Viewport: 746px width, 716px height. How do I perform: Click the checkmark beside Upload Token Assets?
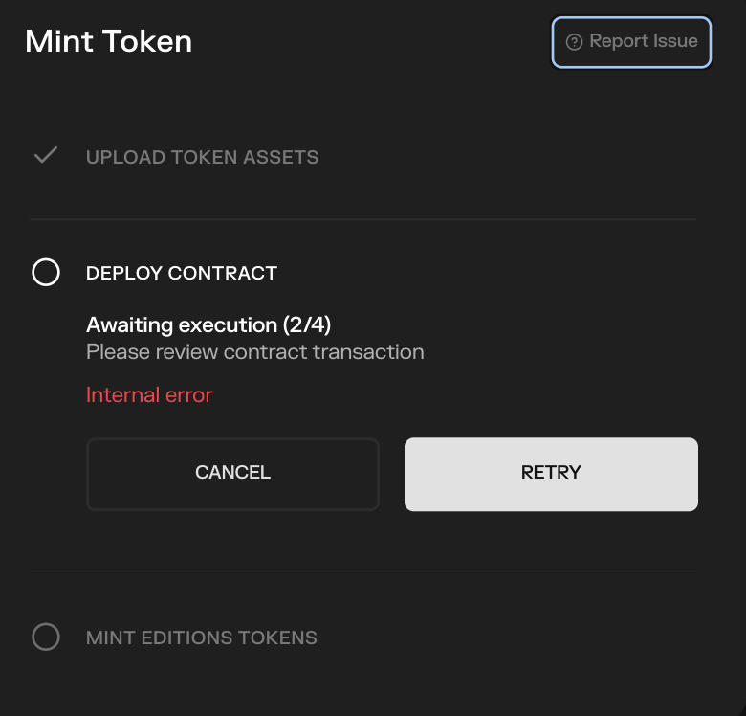click(46, 155)
